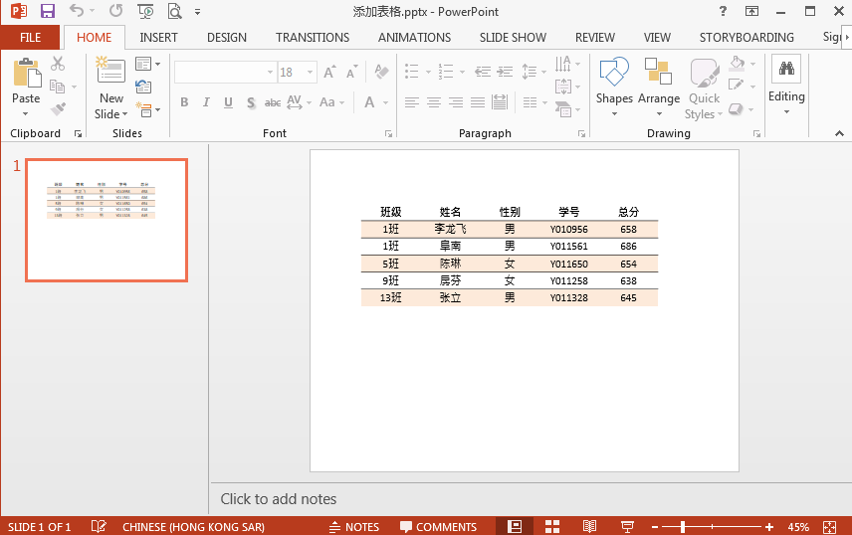Toggle the COMMENTS pane button
Image resolution: width=852 pixels, height=535 pixels.
click(x=438, y=527)
